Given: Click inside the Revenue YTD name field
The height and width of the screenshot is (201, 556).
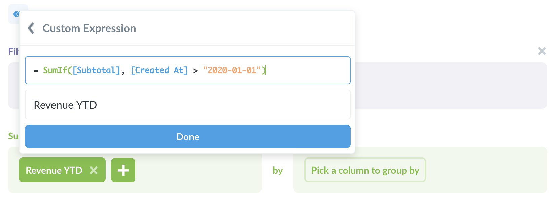Looking at the screenshot, I should click(x=187, y=105).
